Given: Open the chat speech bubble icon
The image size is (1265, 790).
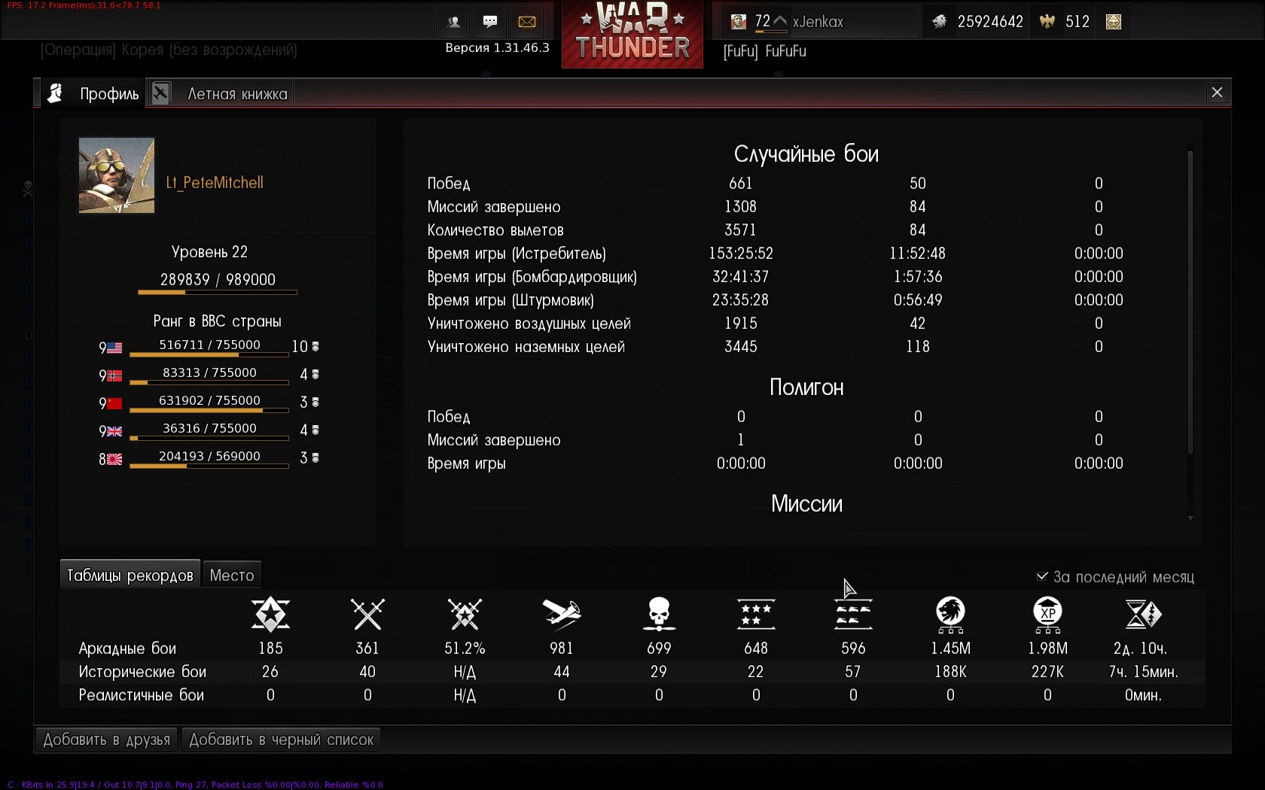Looking at the screenshot, I should click(x=490, y=22).
